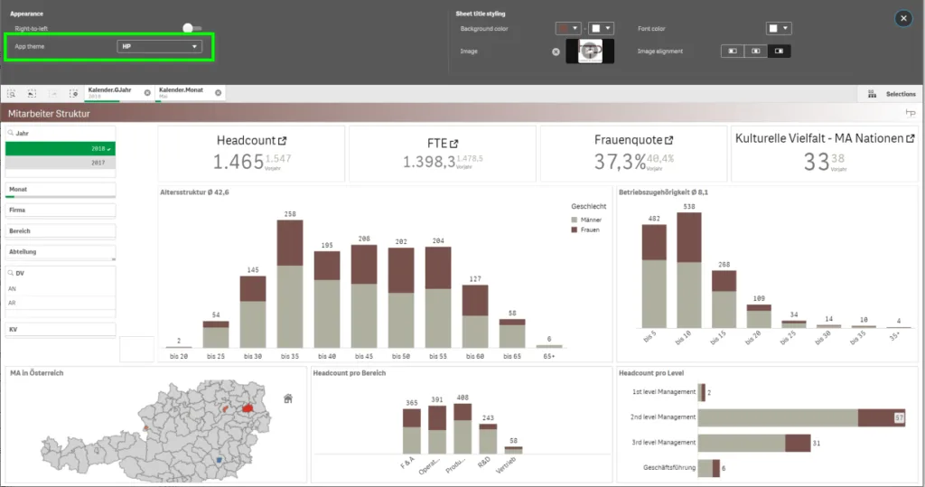Screen dimensions: 925x487
Task: Expand the KV filter pane
Action: pyautogui.click(x=61, y=330)
